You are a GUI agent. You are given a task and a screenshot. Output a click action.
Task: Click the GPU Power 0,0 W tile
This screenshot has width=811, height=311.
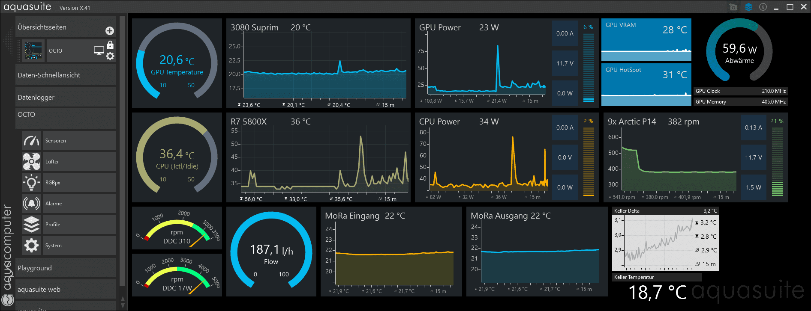click(565, 93)
